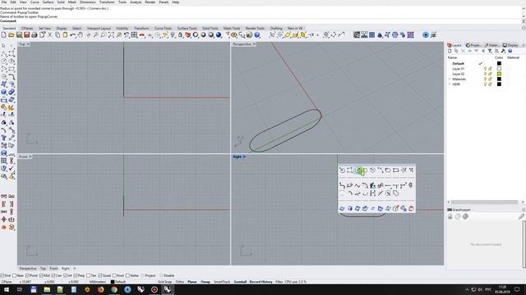The image size is (526, 295).
Task: Click the Help question mark icon
Action: tap(257, 34)
